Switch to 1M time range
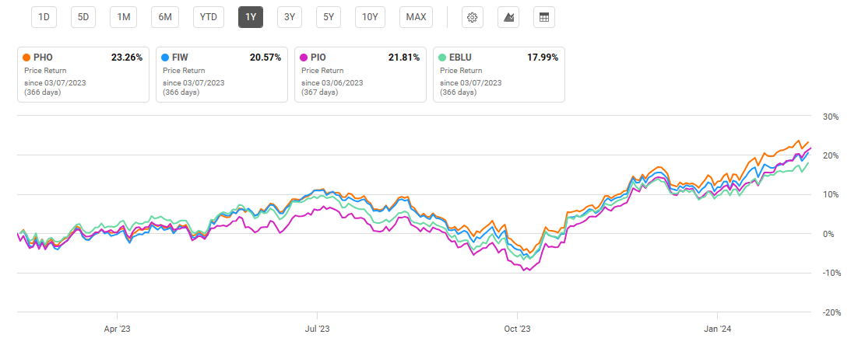 (123, 17)
